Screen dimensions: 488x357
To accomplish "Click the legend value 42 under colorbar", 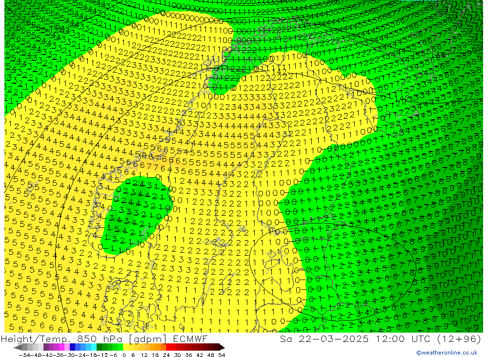I will tap(200, 355).
